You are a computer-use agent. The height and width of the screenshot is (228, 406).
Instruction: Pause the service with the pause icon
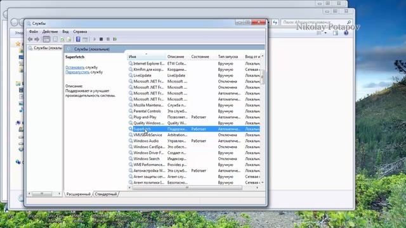(x=108, y=39)
